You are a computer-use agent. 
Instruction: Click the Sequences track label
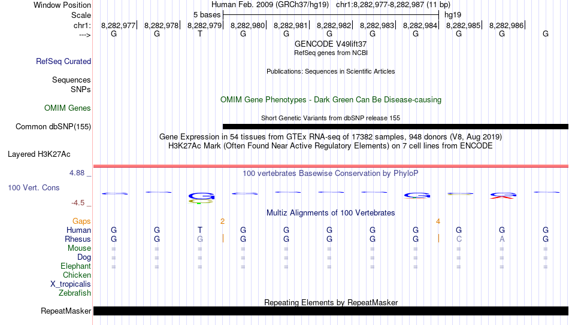[x=71, y=80]
